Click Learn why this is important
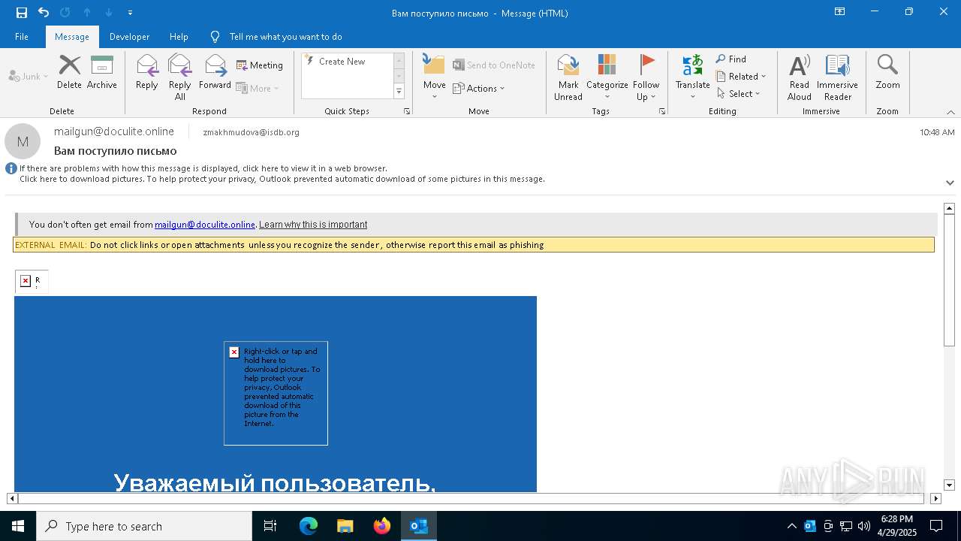 coord(313,225)
